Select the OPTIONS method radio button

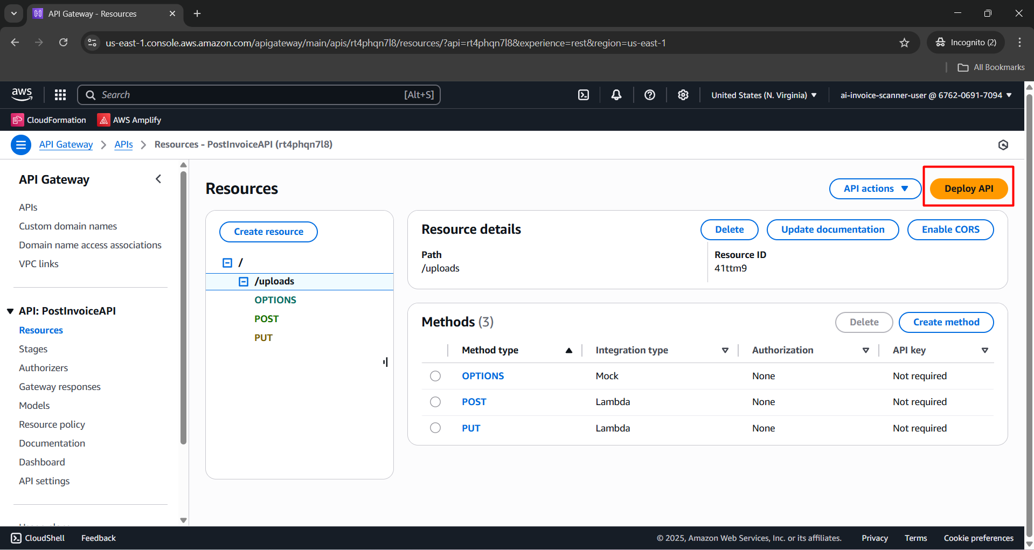435,375
